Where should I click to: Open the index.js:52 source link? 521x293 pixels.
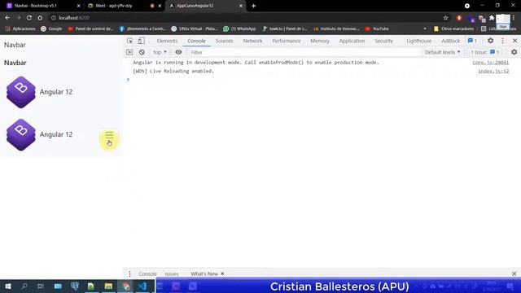pyautogui.click(x=493, y=71)
